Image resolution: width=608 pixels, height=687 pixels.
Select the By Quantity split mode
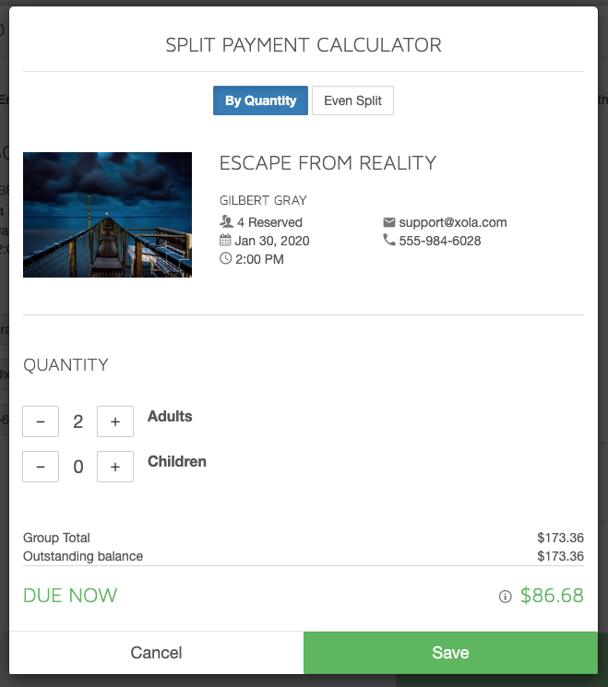click(x=260, y=101)
